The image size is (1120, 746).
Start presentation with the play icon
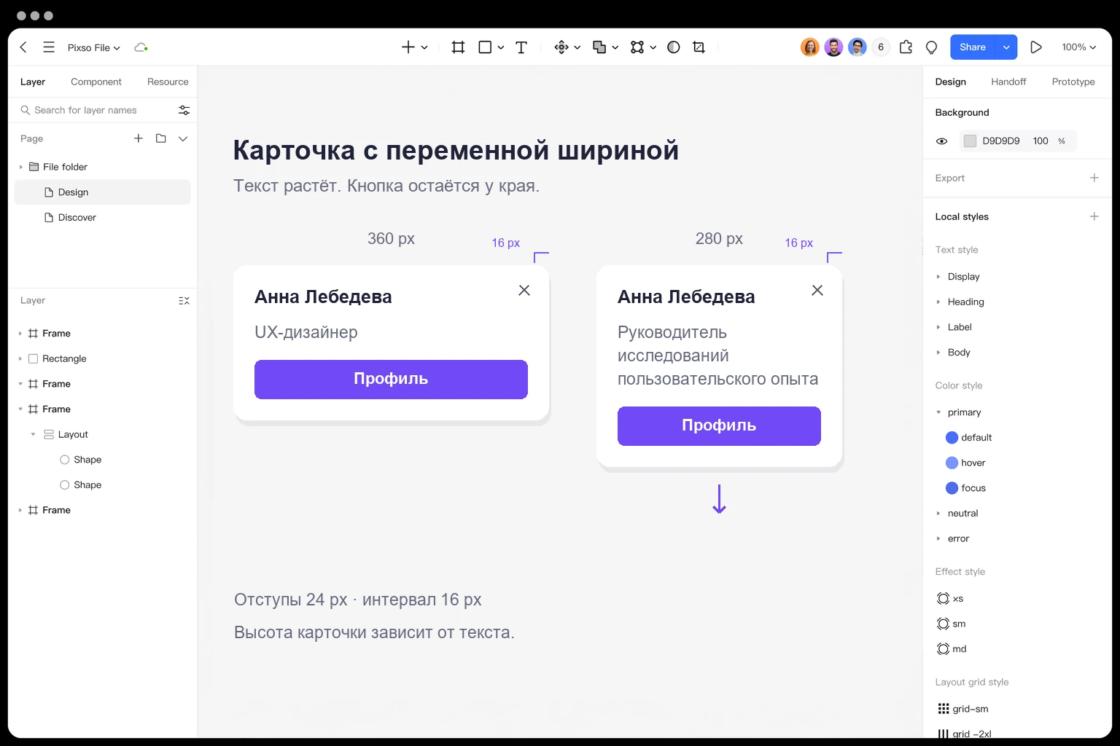[x=1035, y=47]
